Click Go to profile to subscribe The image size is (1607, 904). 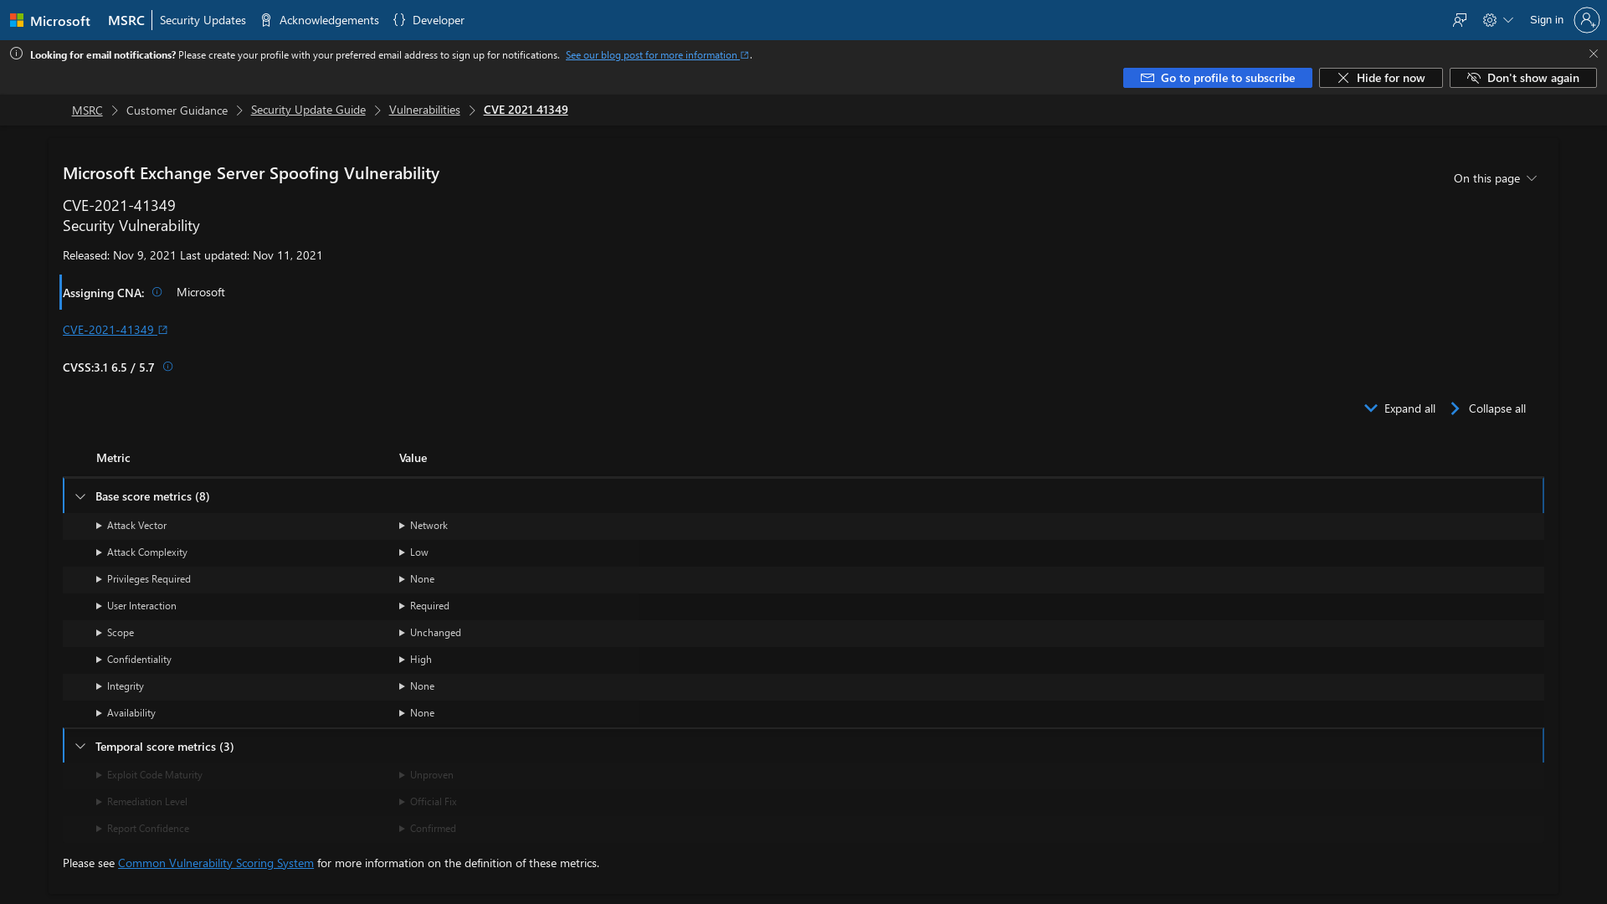[1217, 78]
